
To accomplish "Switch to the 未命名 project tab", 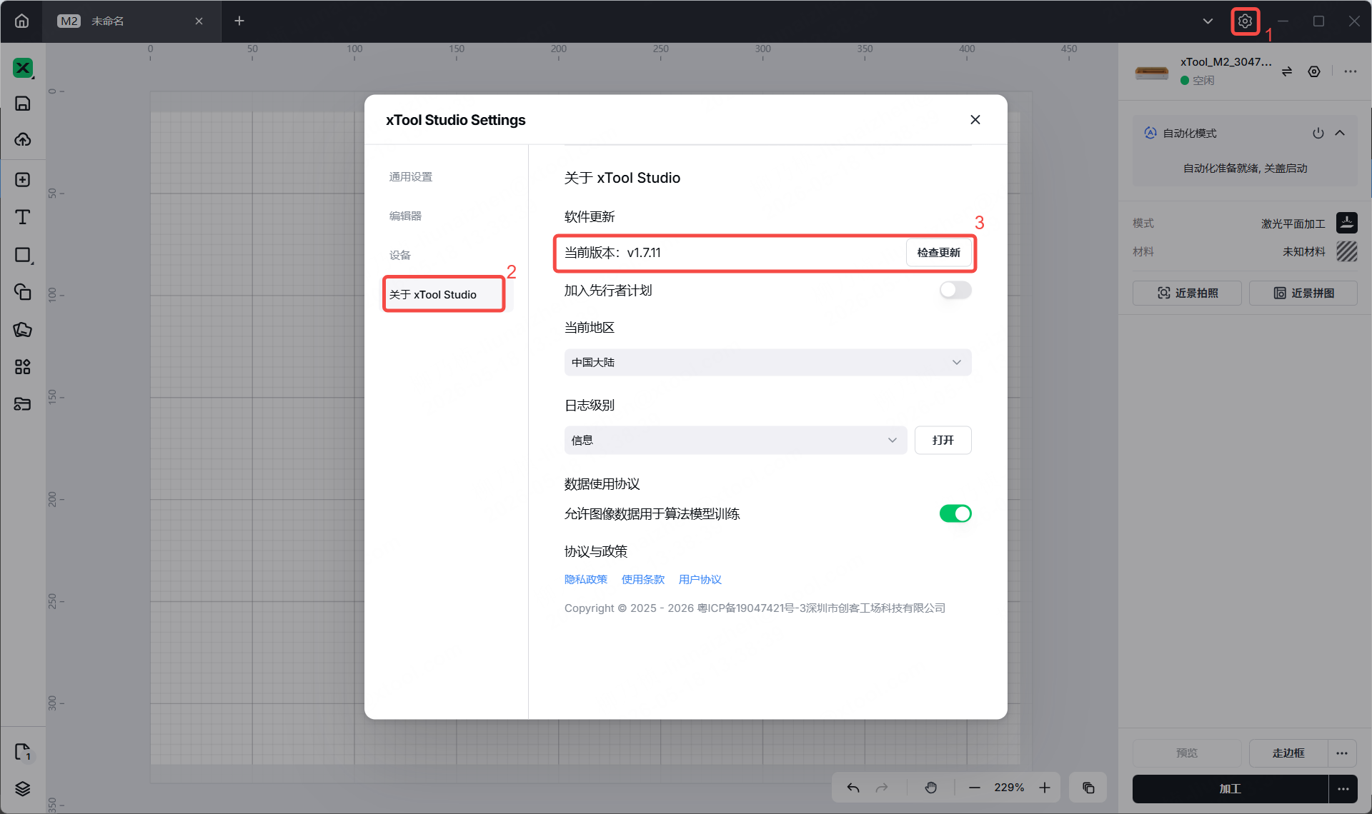I will tap(132, 21).
